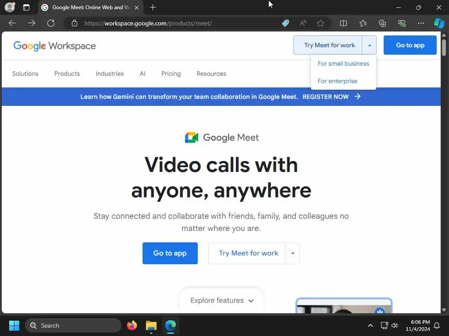Open the Edge profile avatar
This screenshot has width=449, height=336.
point(10,7)
